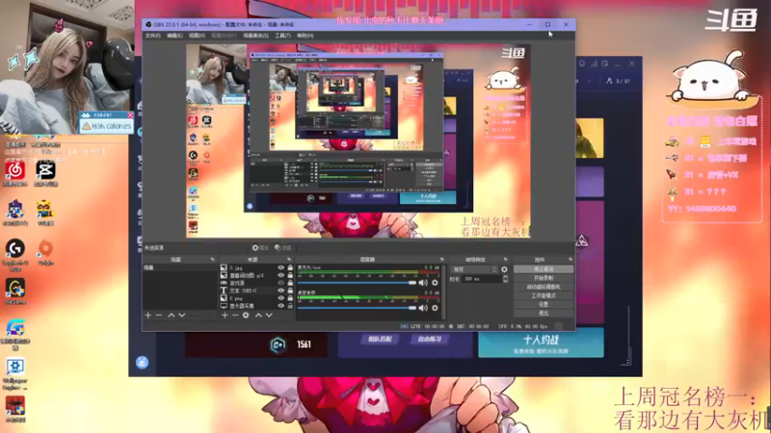Move selected source down in list
Image resolution: width=771 pixels, height=433 pixels.
269,316
